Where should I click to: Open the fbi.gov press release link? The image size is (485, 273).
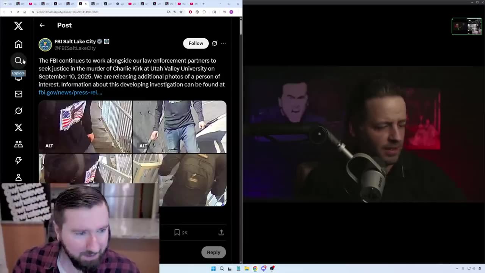point(70,93)
